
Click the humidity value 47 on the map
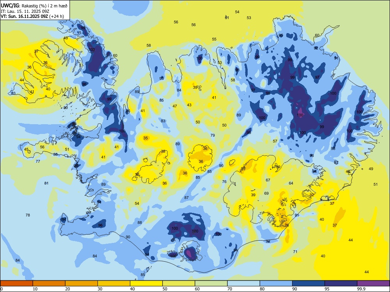pos(175,106)
